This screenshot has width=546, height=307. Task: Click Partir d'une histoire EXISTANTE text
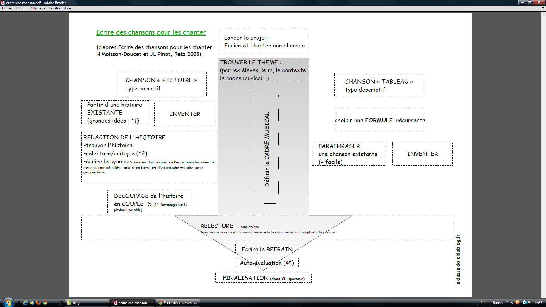tap(115, 109)
